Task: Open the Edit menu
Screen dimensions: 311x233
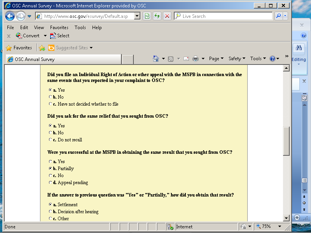Action: [x=24, y=28]
